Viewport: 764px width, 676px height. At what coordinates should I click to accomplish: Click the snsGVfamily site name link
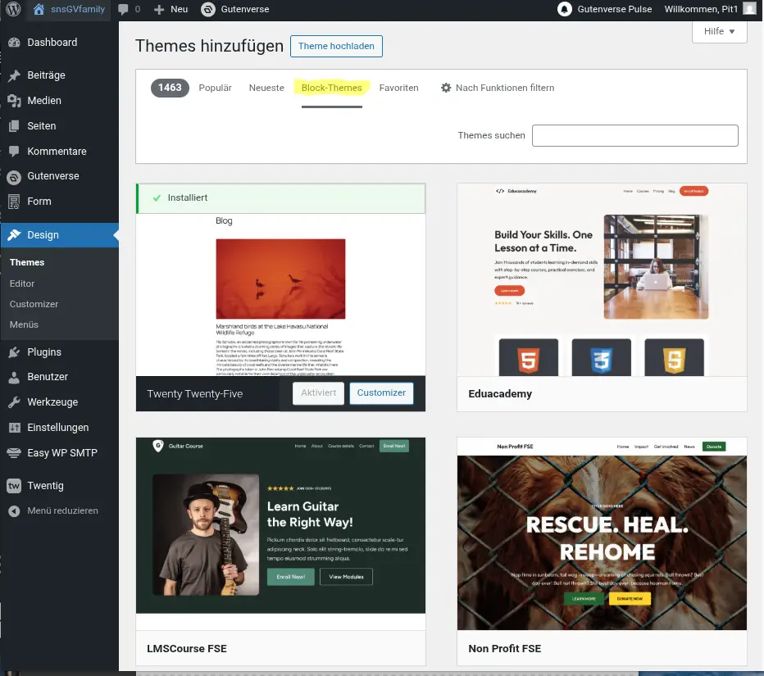(x=78, y=9)
